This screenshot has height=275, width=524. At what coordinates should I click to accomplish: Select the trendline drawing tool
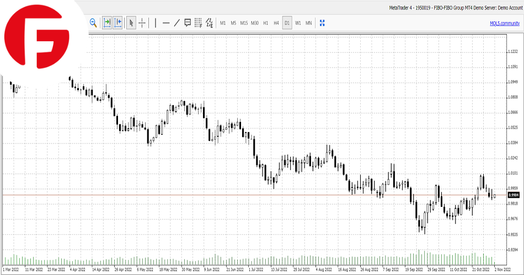click(x=177, y=23)
